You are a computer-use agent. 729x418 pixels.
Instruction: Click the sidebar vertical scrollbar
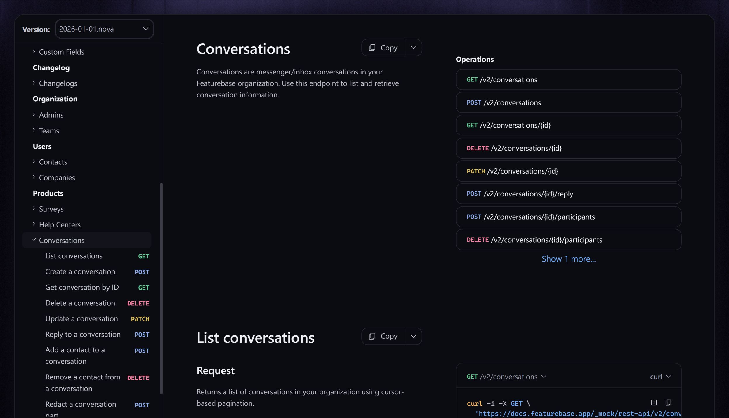point(161,288)
